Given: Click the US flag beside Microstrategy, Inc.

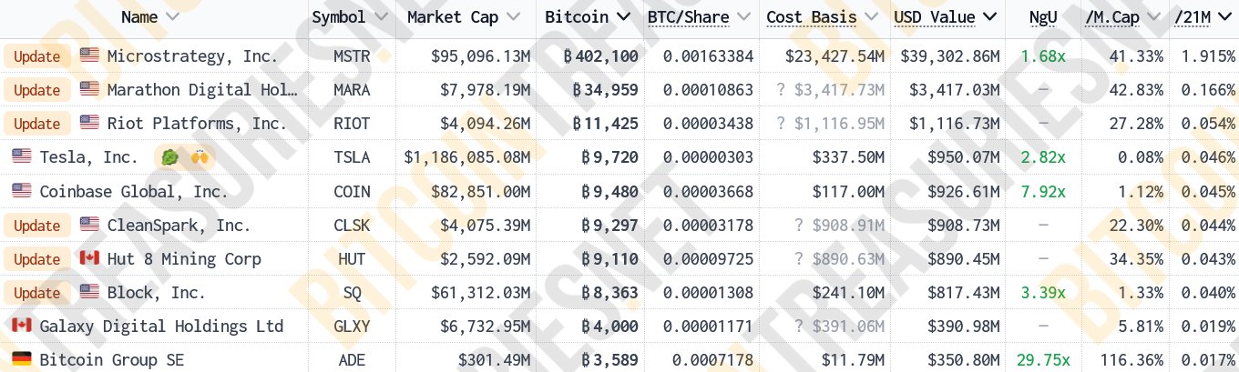Looking at the screenshot, I should [x=89, y=56].
